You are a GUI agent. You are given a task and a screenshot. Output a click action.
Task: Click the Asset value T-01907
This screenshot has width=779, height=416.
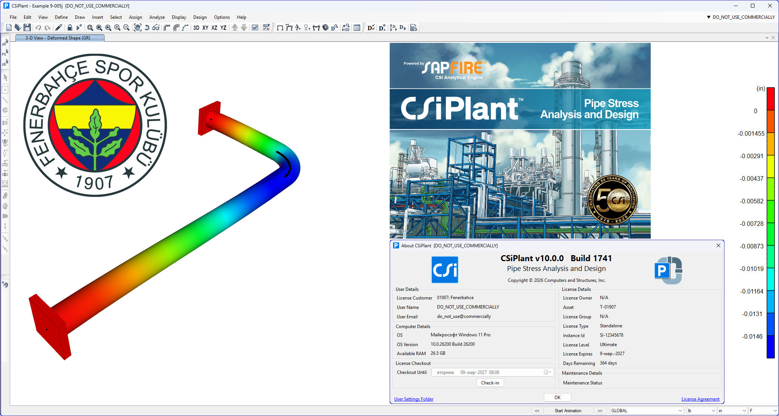click(x=608, y=307)
